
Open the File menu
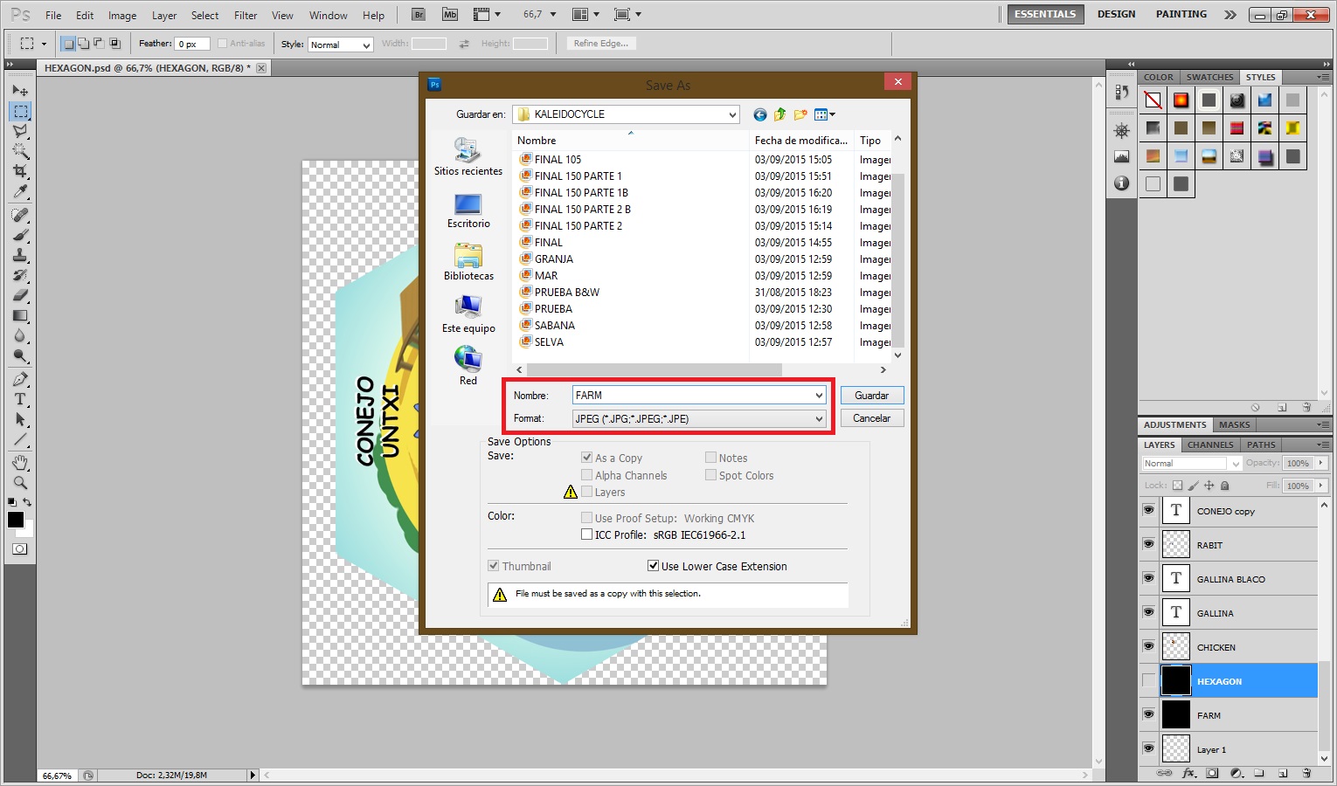53,15
